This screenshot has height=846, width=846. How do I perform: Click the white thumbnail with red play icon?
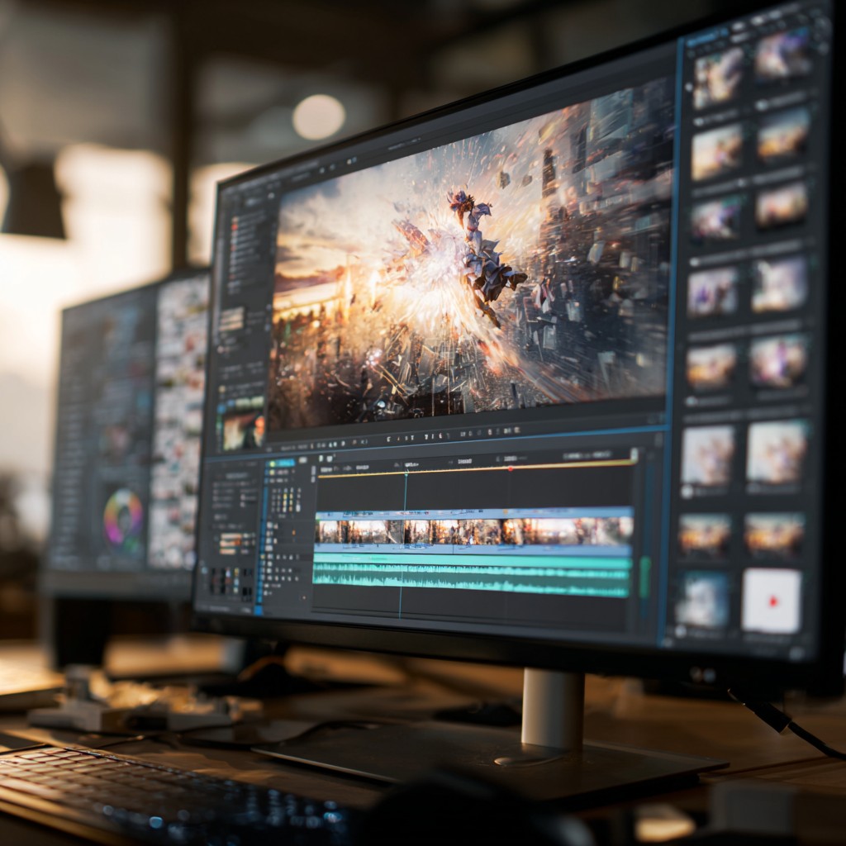click(771, 601)
